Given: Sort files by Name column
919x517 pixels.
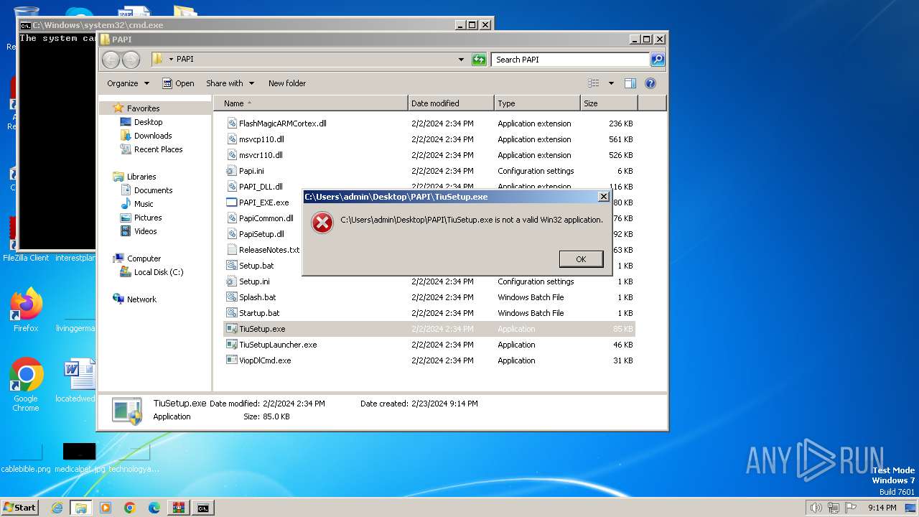Looking at the screenshot, I should [310, 103].
